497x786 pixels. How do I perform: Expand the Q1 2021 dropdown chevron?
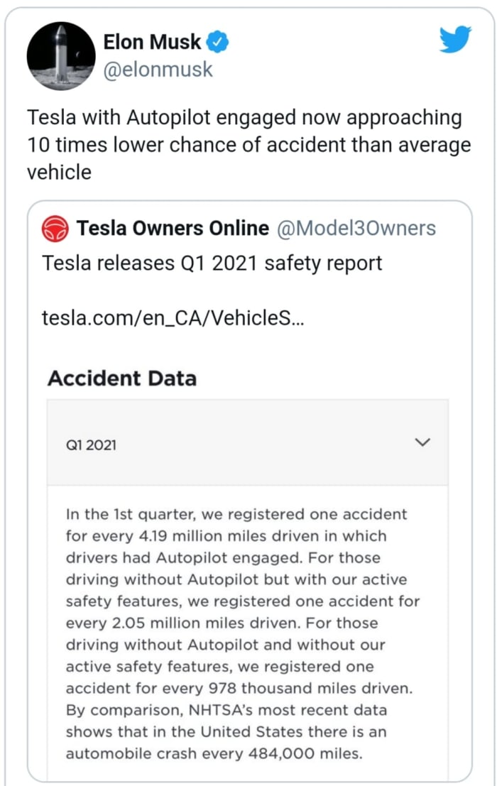(x=422, y=442)
